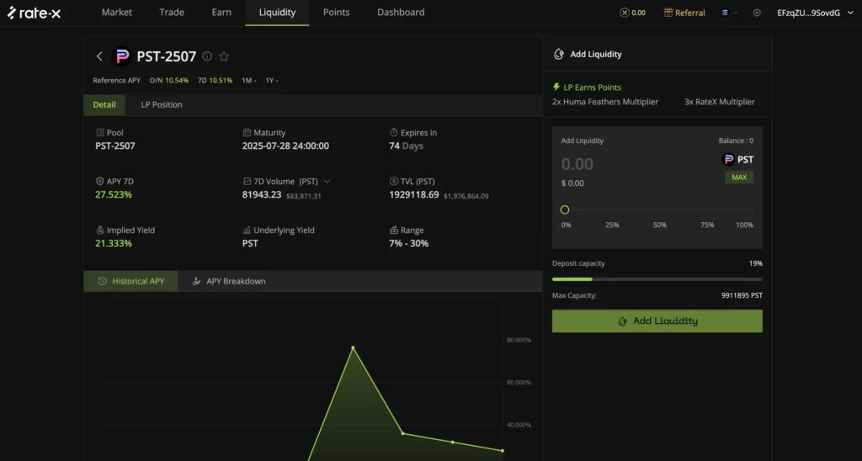This screenshot has width=862, height=461.
Task: Click the 27.523% APY 7D value
Action: (x=114, y=194)
